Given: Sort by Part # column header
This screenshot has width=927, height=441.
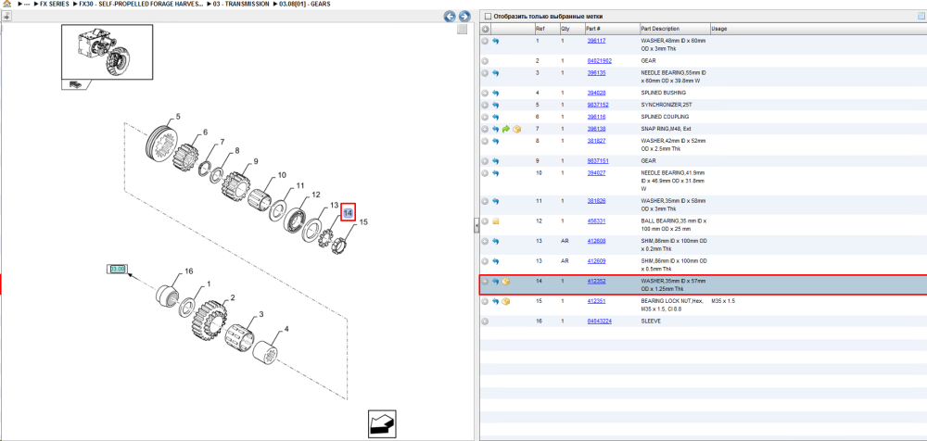Looking at the screenshot, I should tap(611, 29).
